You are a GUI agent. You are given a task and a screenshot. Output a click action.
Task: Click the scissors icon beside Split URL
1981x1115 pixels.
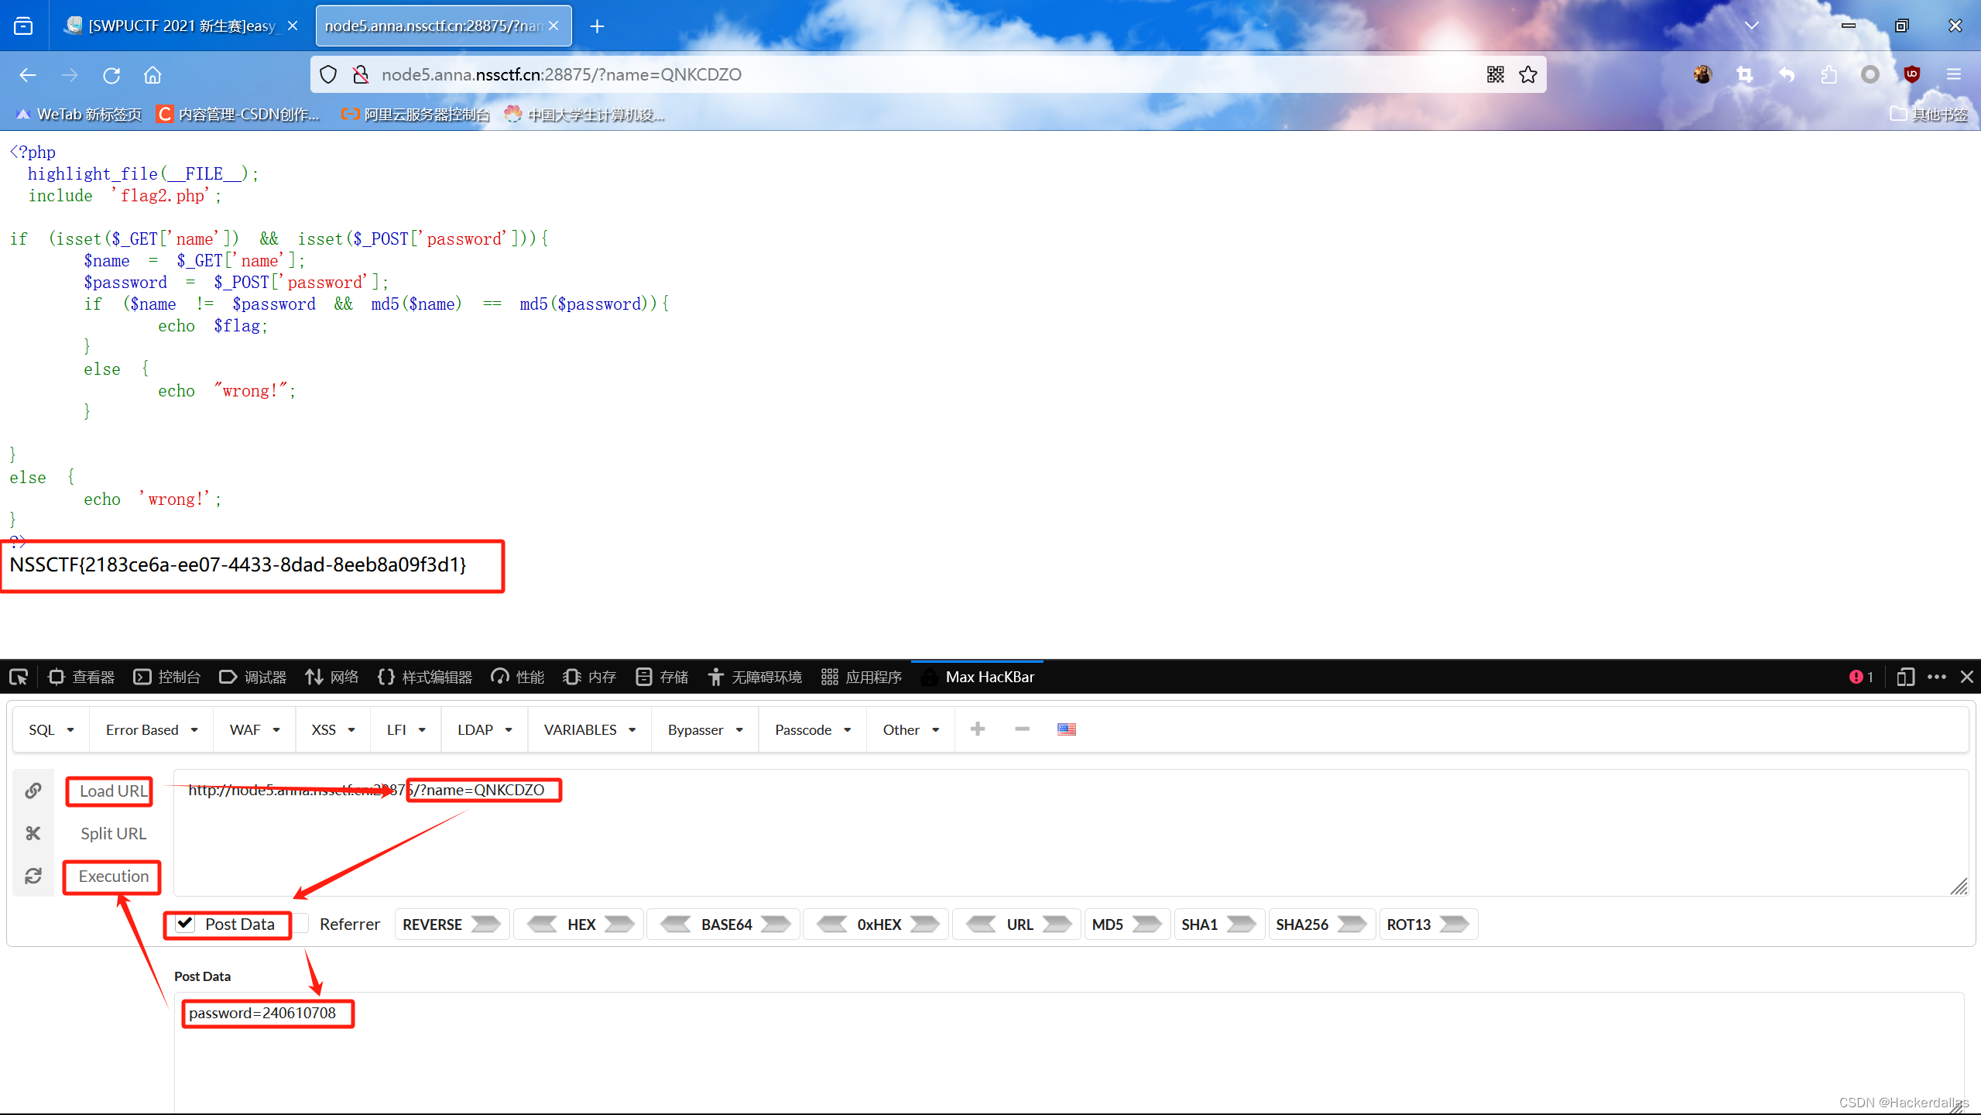33,833
